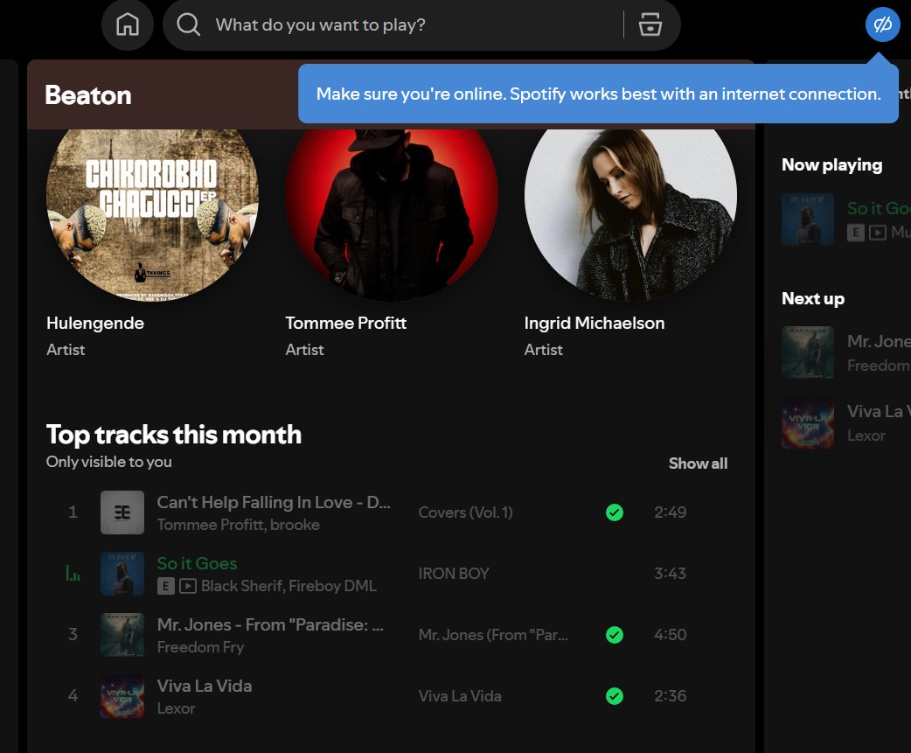Click Now playing cover art in queue panel
Image resolution: width=911 pixels, height=753 pixels.
click(808, 220)
